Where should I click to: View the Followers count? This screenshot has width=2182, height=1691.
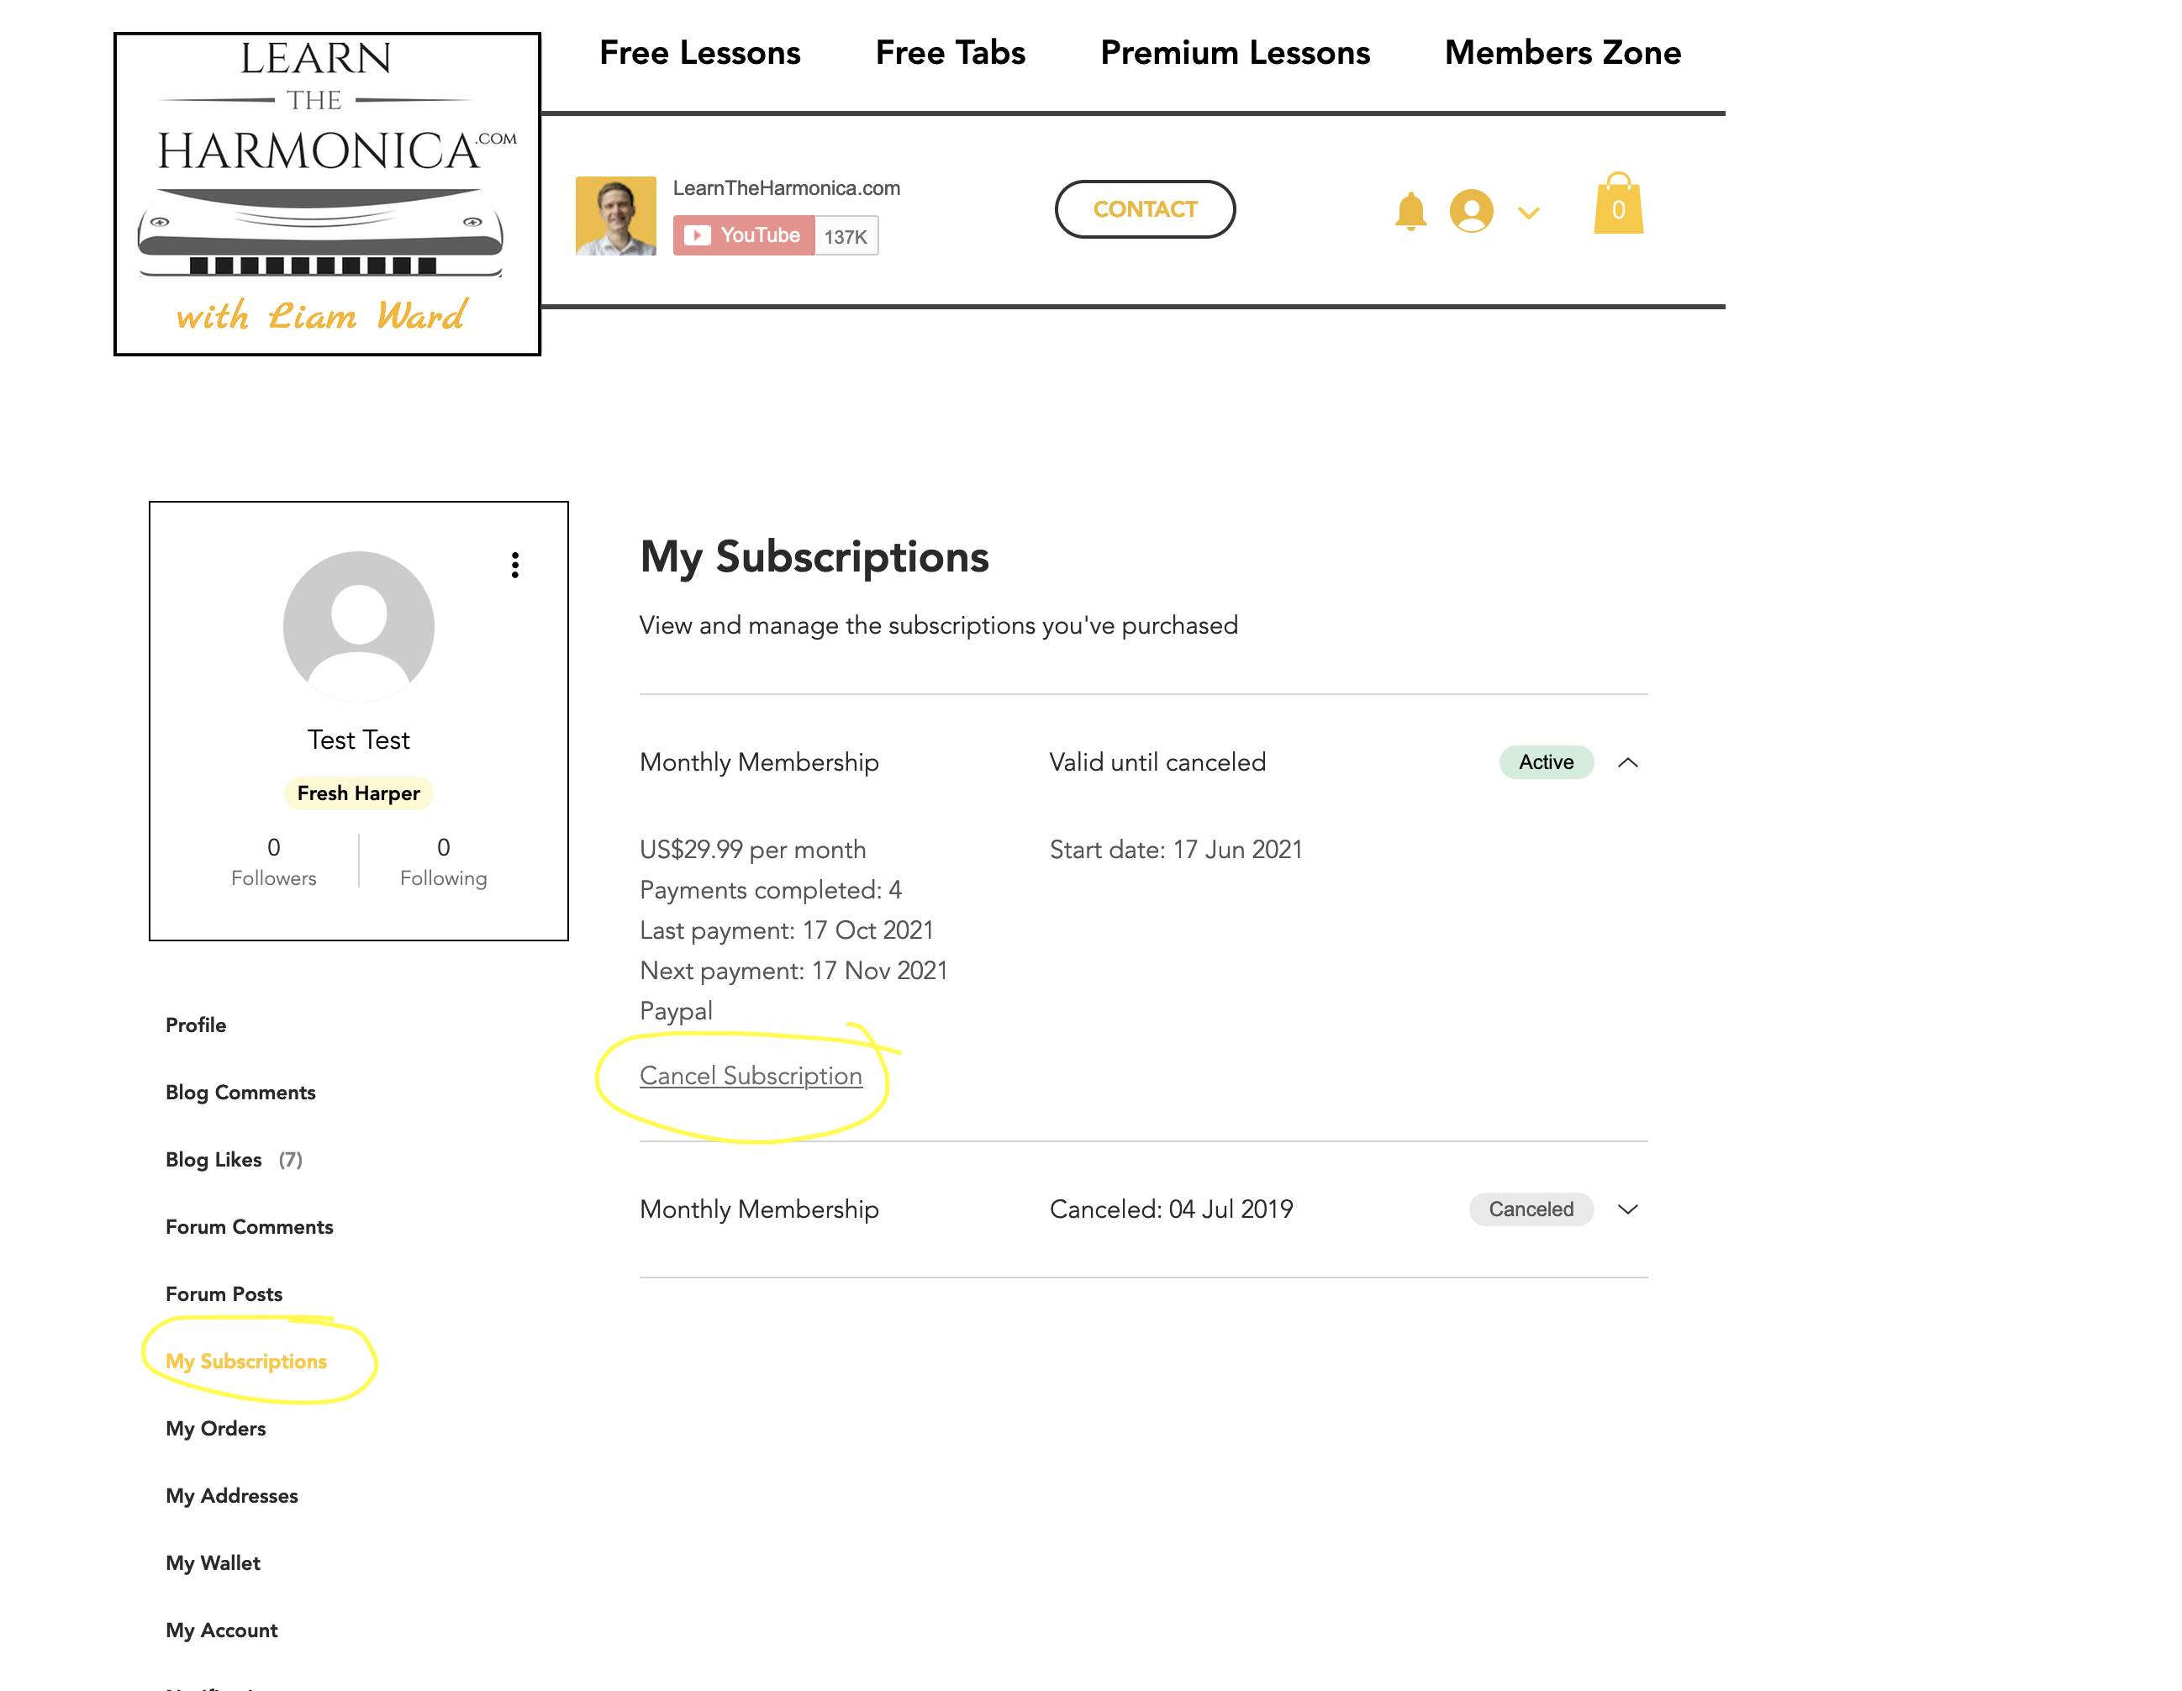(x=274, y=861)
